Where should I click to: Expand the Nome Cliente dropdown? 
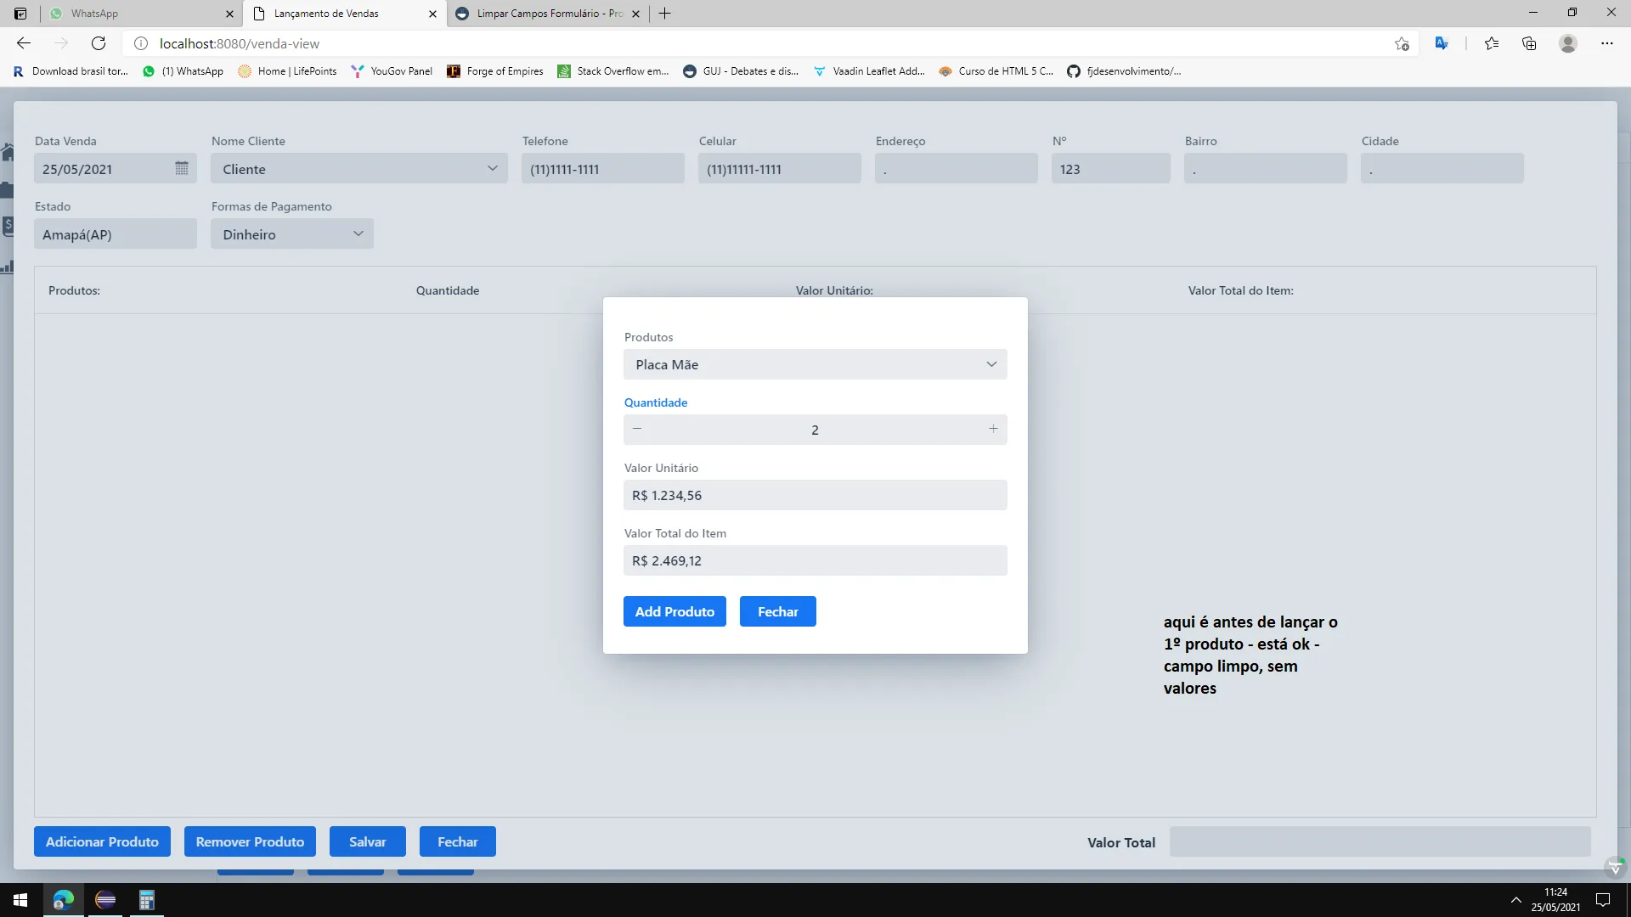point(492,168)
